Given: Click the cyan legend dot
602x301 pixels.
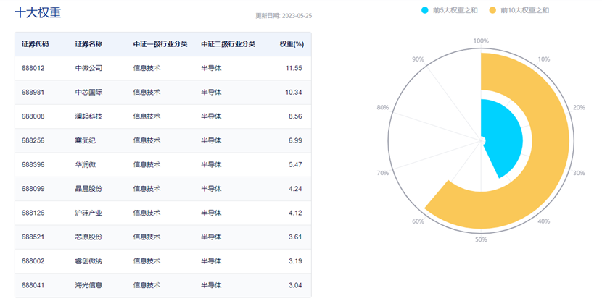Looking at the screenshot, I should [x=424, y=10].
